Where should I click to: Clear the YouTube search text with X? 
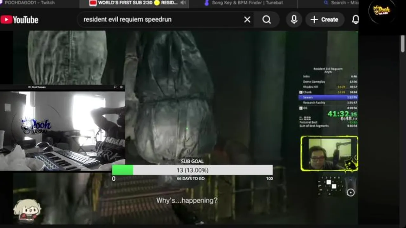(x=247, y=20)
